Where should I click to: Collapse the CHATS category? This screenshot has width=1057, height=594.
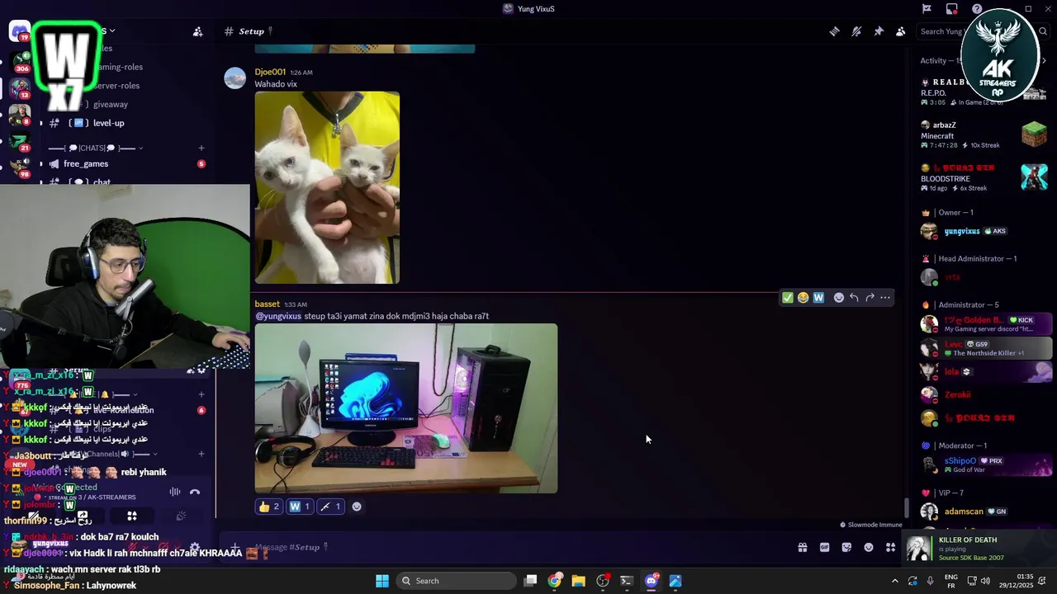click(95, 148)
